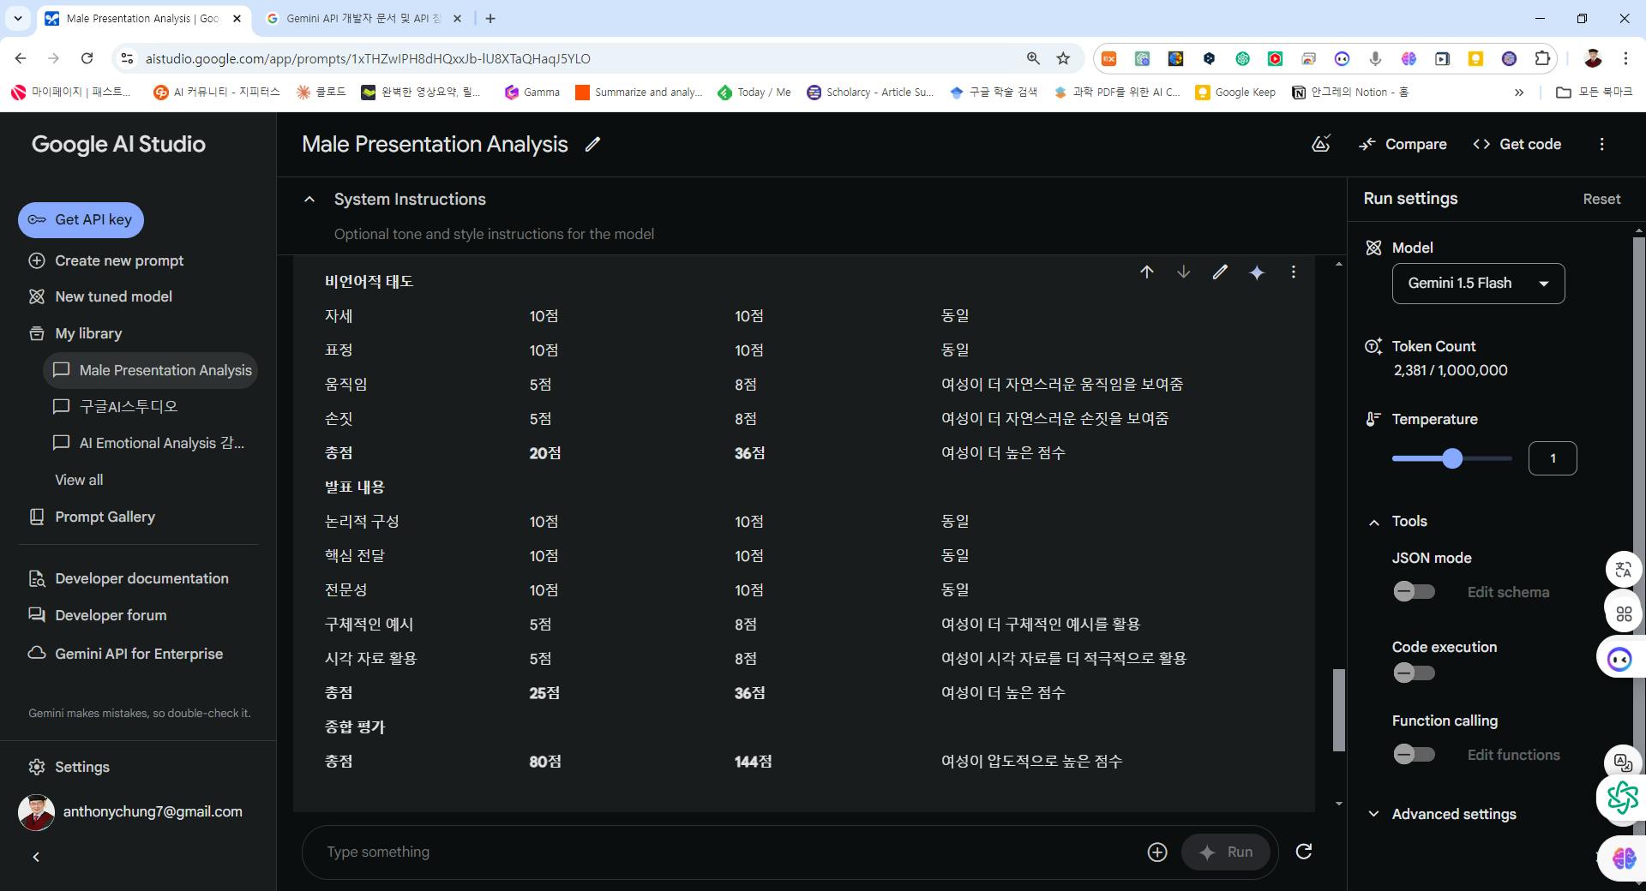
Task: Open the Gamma bookmark
Action: (532, 93)
